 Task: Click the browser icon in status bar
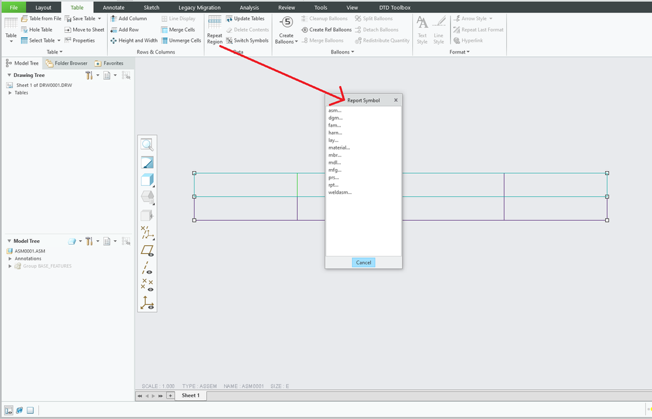click(x=19, y=411)
